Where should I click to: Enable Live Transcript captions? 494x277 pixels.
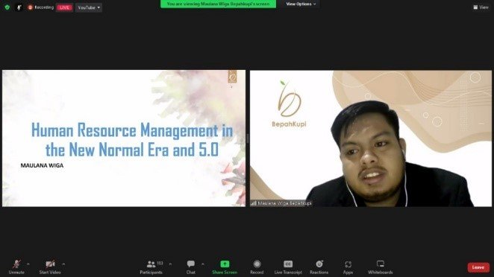pyautogui.click(x=288, y=267)
